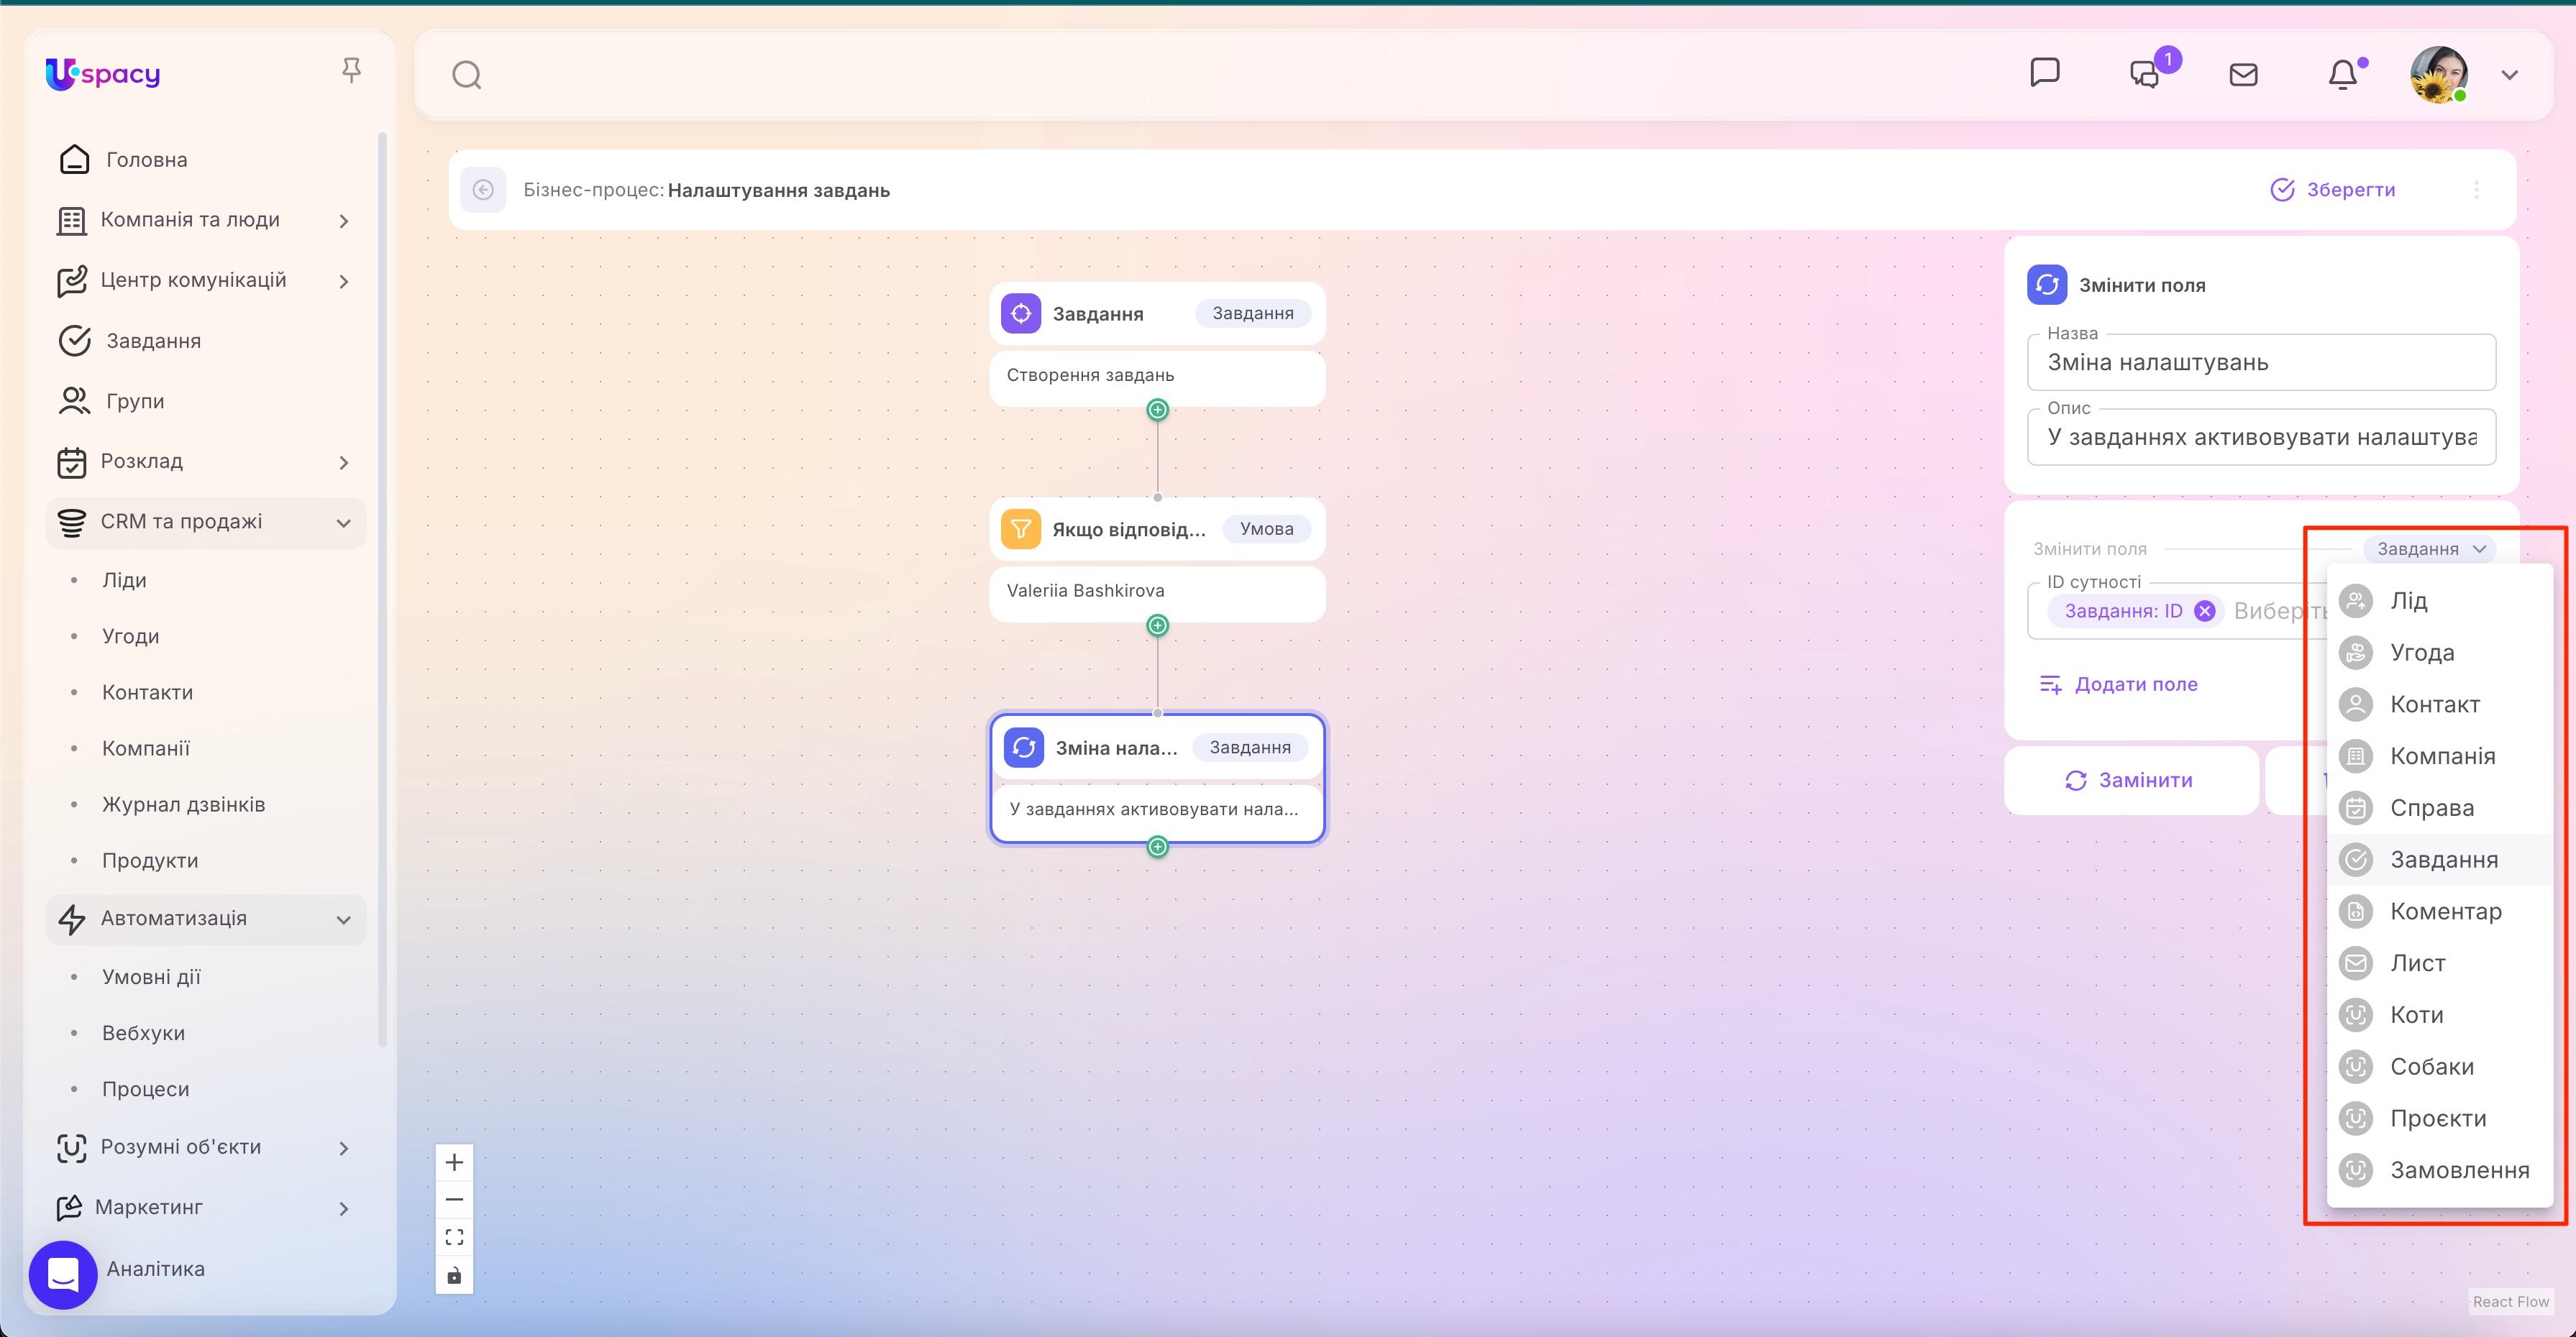Click the back arrow near Бізнес-процес title

484,190
